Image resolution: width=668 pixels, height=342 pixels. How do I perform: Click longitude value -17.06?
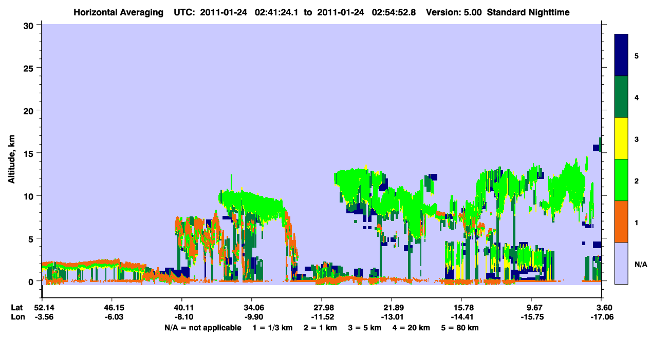click(x=601, y=317)
